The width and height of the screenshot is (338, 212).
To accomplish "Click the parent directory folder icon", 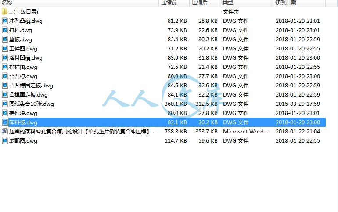I will [4, 12].
